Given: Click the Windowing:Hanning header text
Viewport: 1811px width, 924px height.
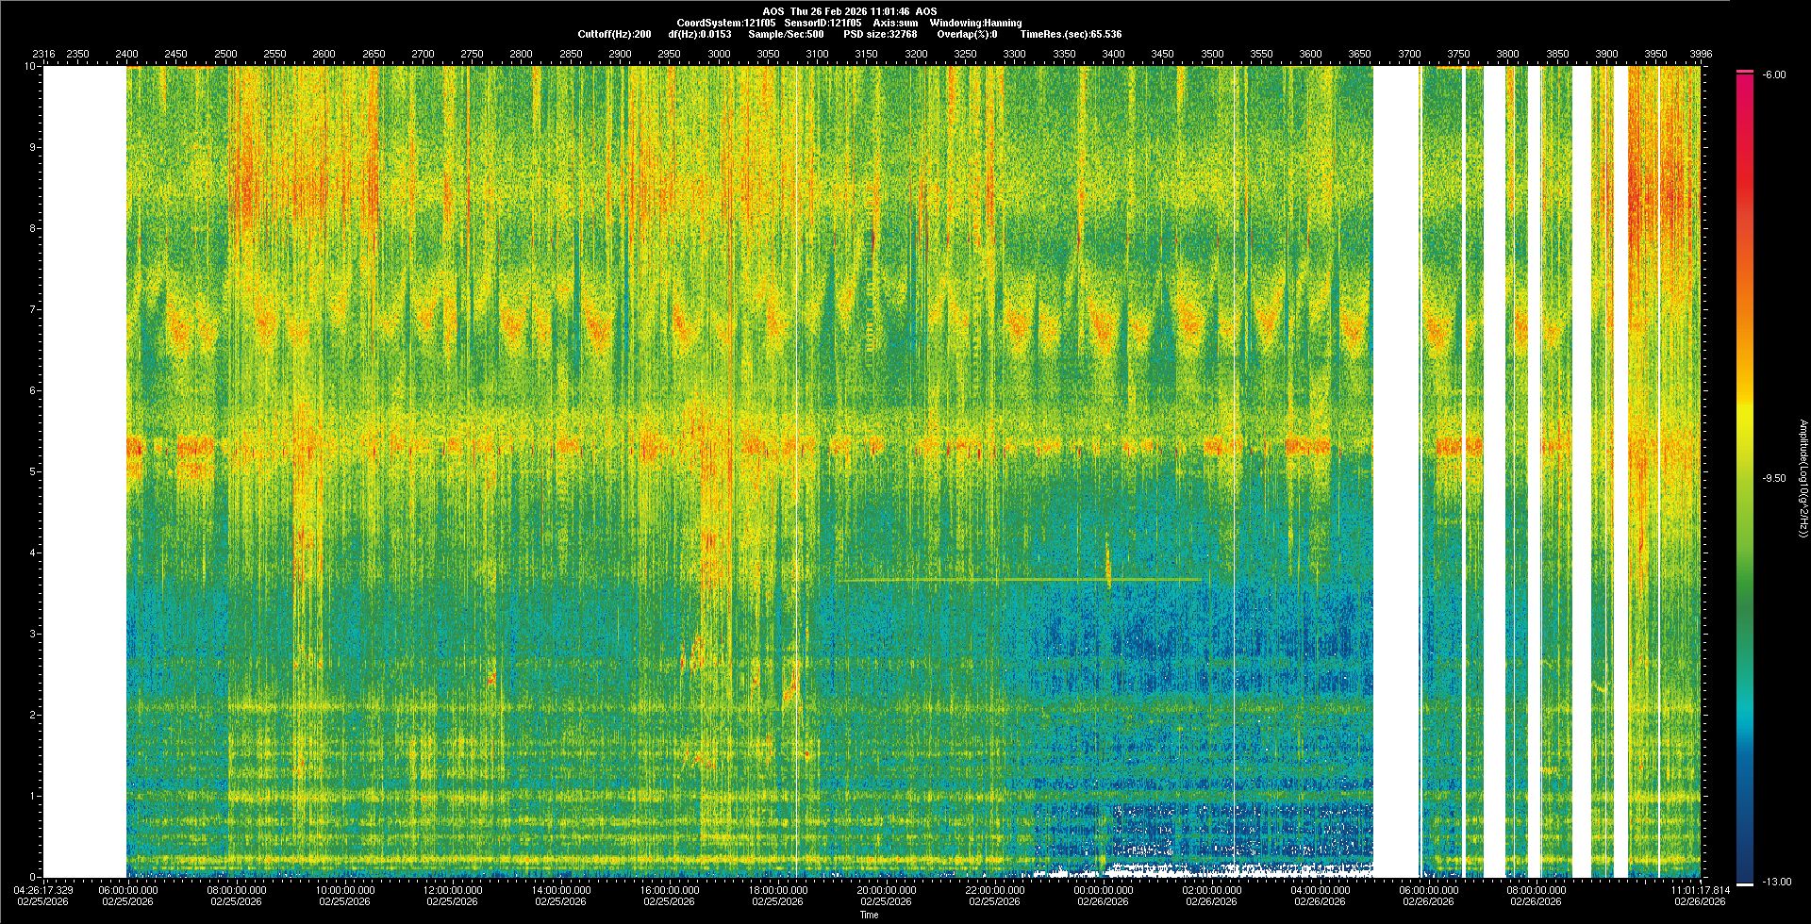Looking at the screenshot, I should [x=975, y=23].
